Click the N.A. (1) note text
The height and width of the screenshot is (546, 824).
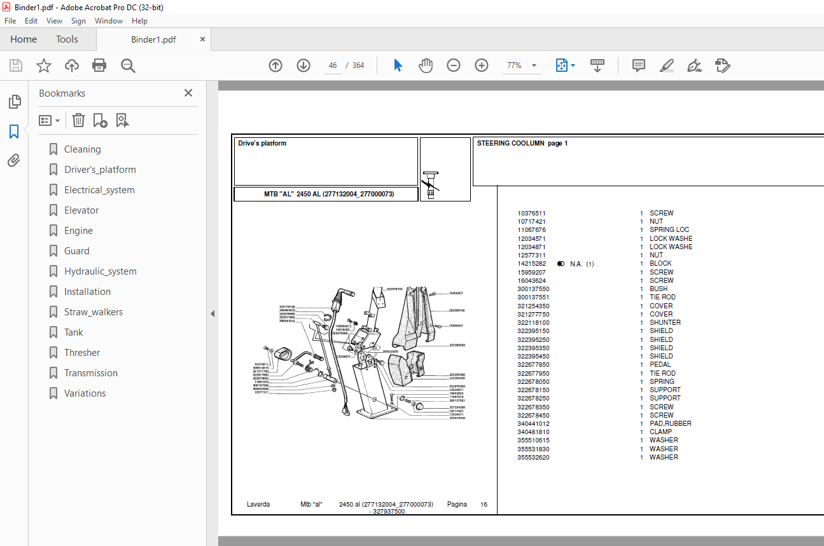(x=582, y=264)
